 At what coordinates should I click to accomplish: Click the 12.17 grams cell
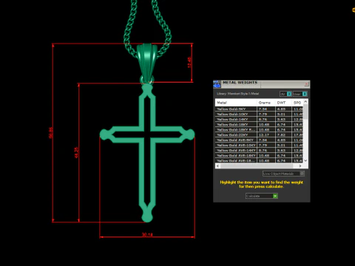click(266, 134)
